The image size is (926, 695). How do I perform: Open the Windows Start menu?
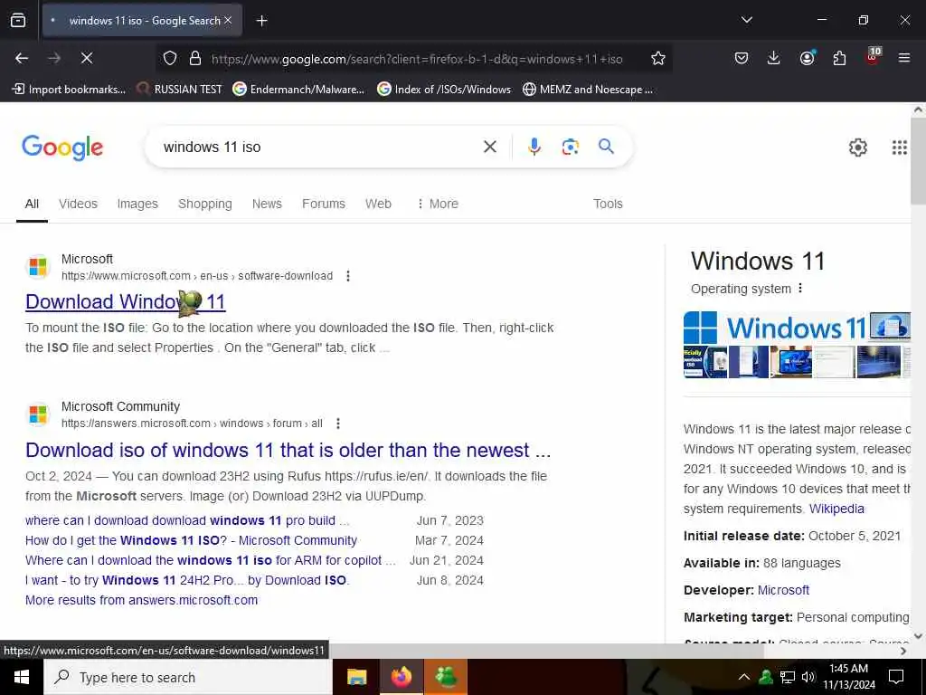pos(22,677)
